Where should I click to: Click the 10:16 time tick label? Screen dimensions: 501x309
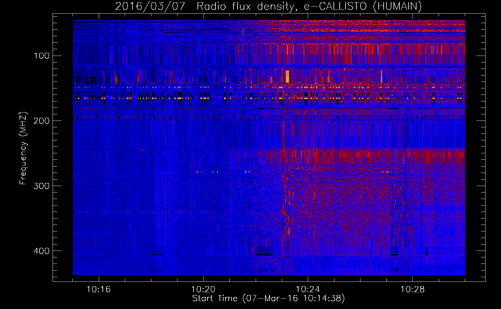(x=98, y=290)
